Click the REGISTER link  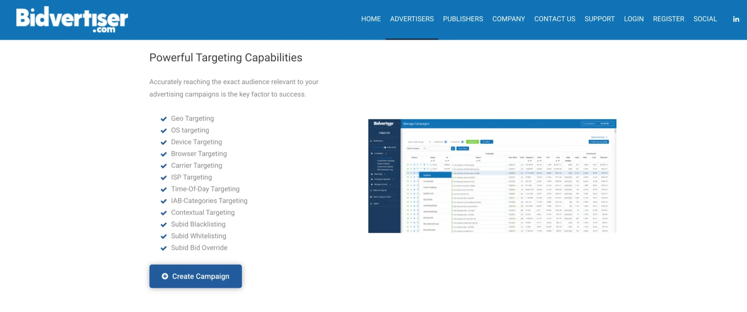point(668,19)
